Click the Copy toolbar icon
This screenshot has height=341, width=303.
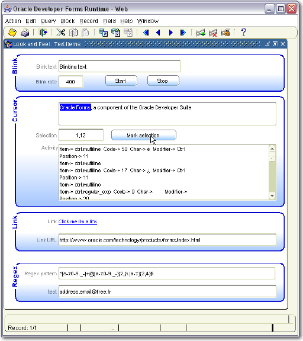click(x=73, y=33)
